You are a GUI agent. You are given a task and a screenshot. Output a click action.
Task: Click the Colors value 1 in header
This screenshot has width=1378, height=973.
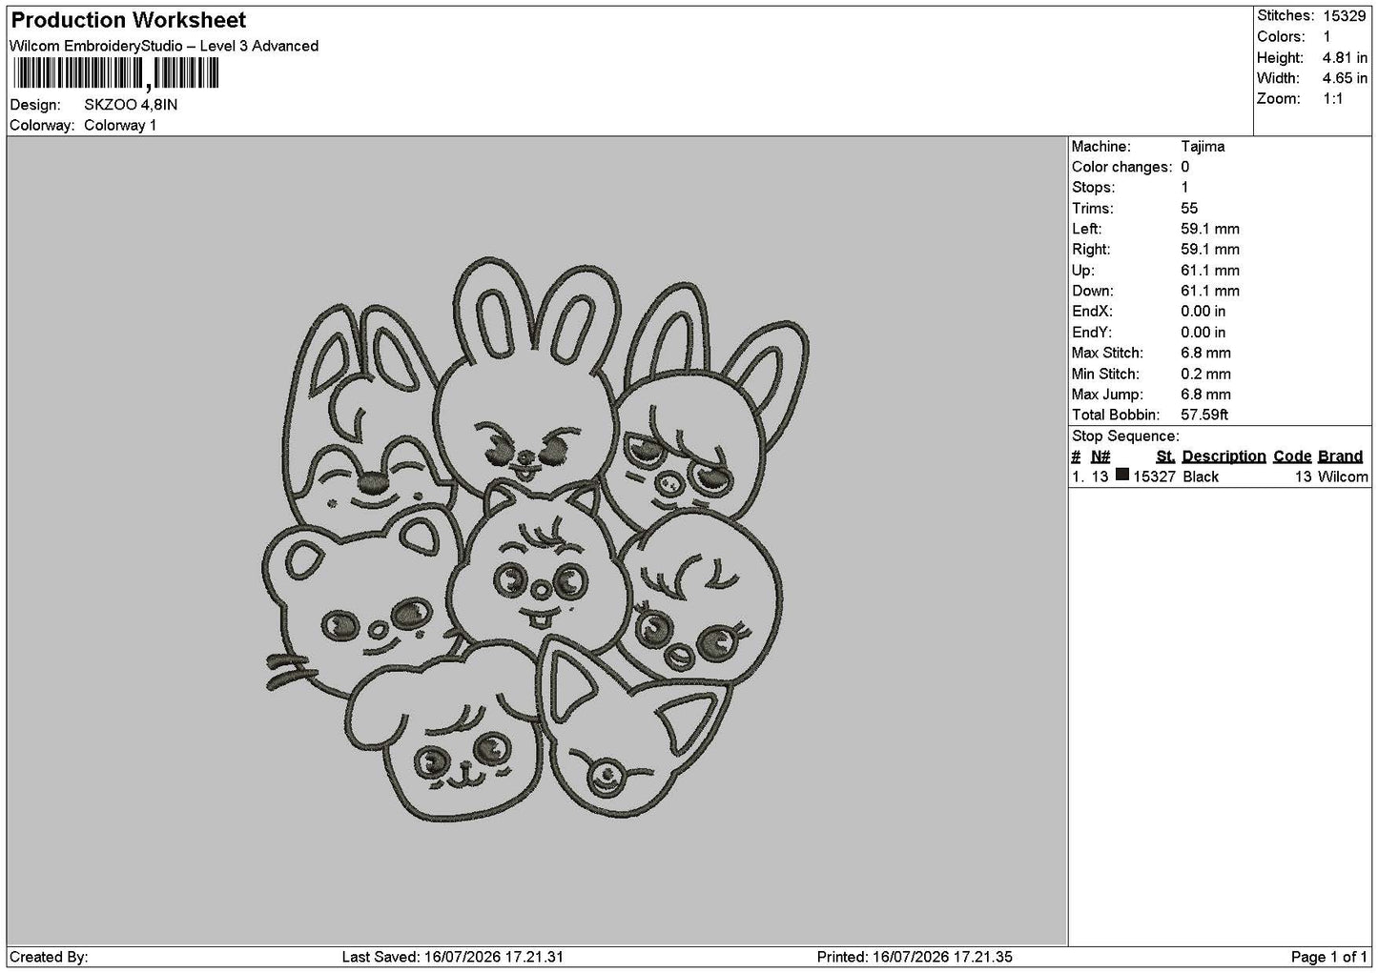pos(1327,37)
